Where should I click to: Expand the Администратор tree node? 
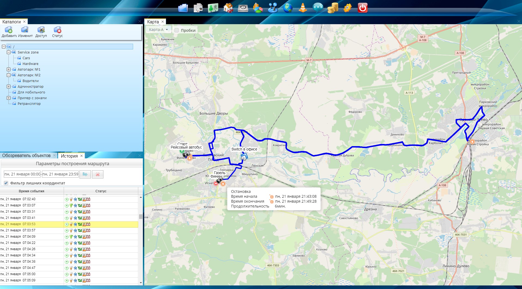click(x=9, y=87)
